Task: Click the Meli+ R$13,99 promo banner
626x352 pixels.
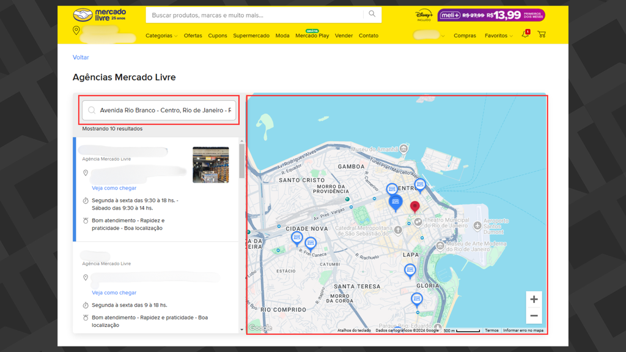Action: (x=491, y=15)
